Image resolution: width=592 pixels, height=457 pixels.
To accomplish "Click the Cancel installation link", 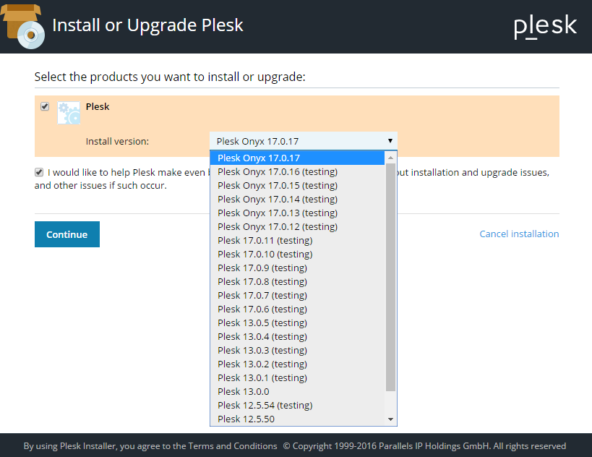I will pyautogui.click(x=519, y=234).
